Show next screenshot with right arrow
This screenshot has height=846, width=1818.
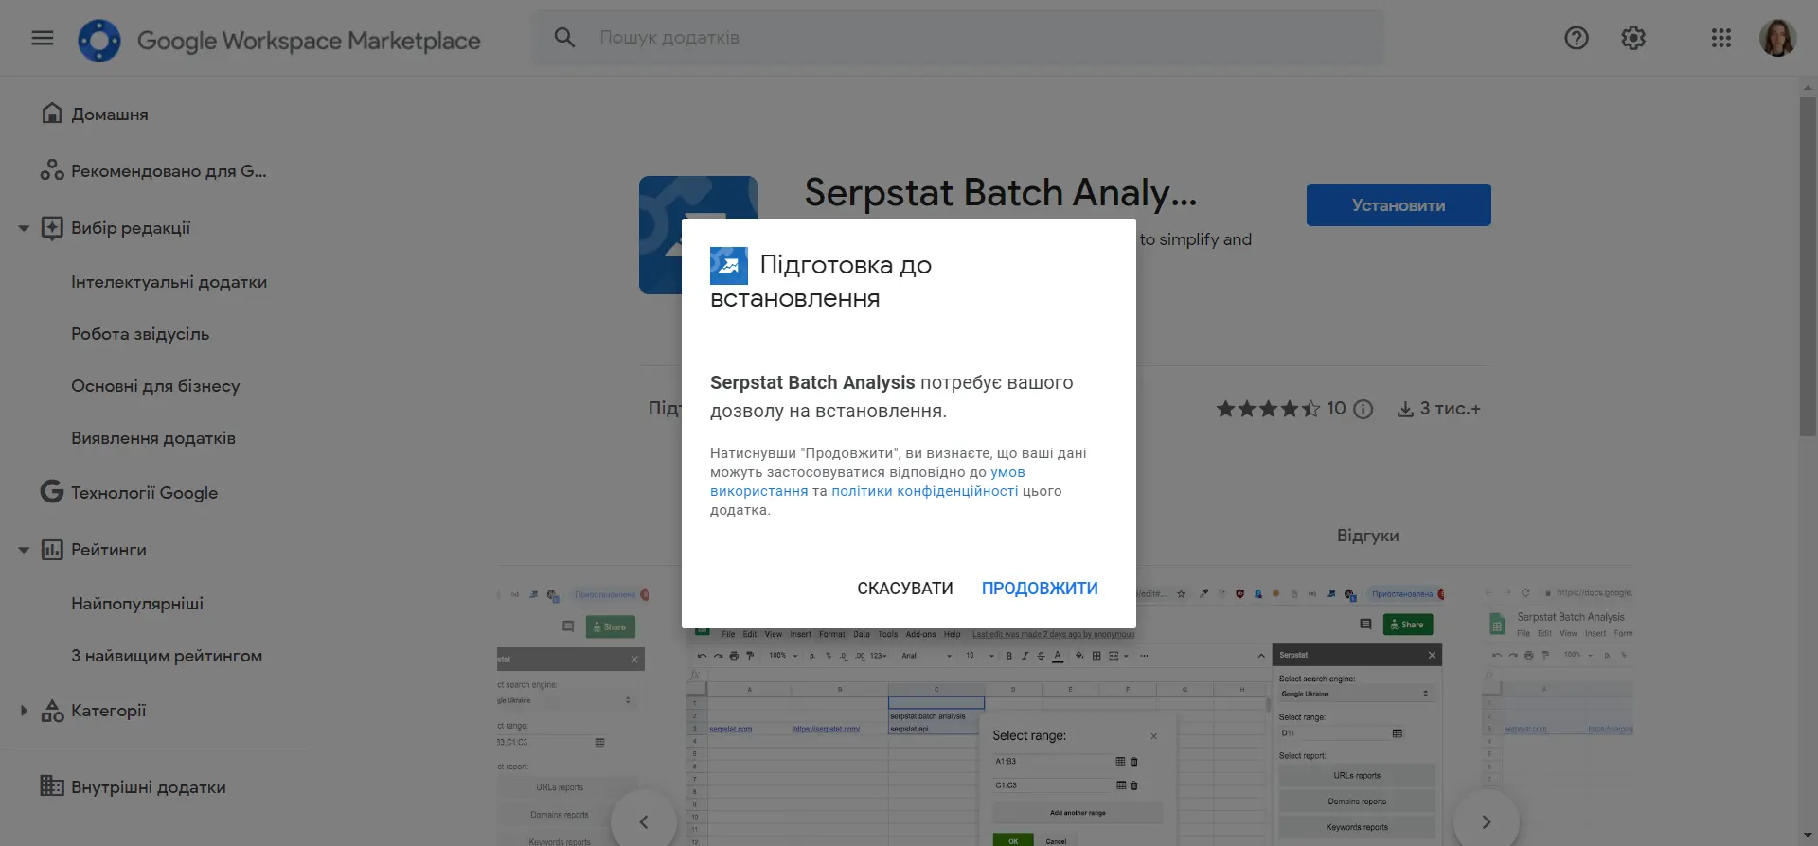point(1487,821)
